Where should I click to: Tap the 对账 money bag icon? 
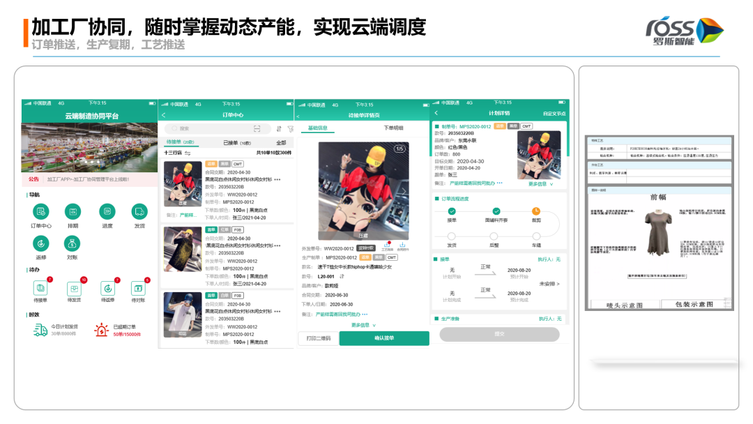pos(73,243)
